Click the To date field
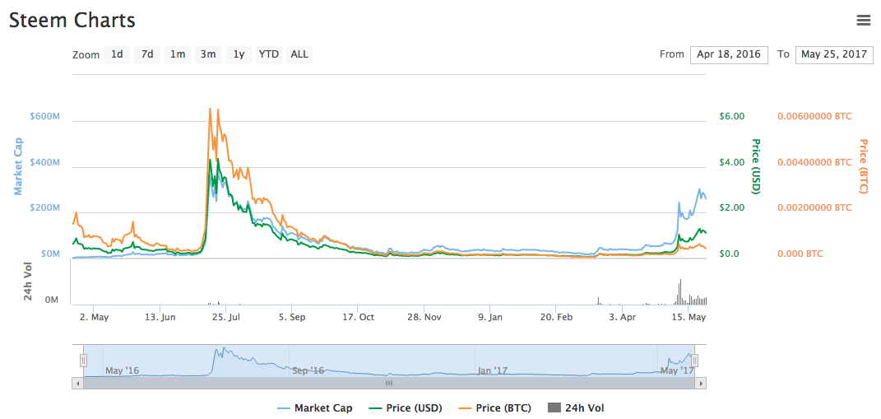 [834, 54]
